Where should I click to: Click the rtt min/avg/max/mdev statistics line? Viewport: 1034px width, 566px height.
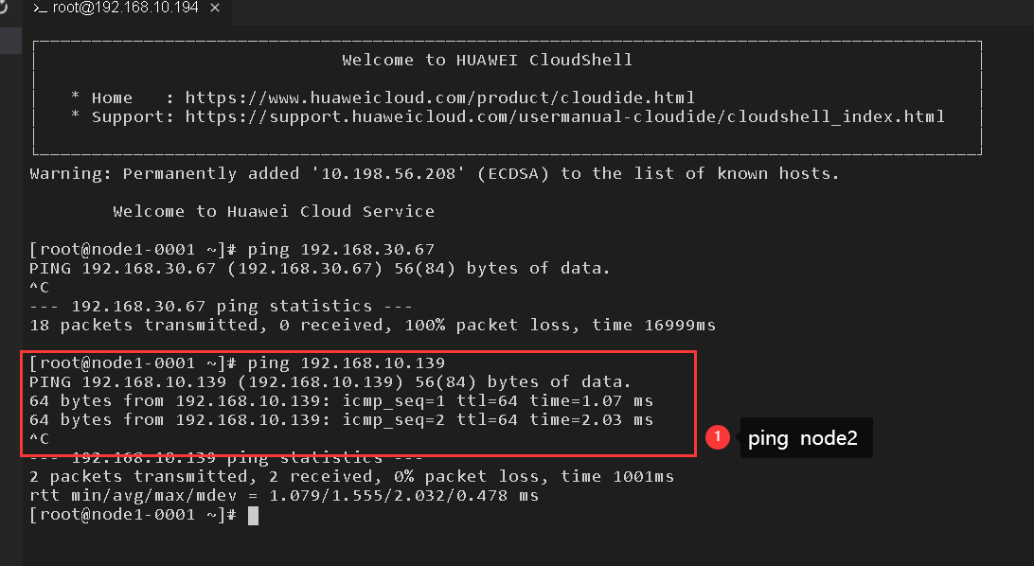(x=284, y=495)
